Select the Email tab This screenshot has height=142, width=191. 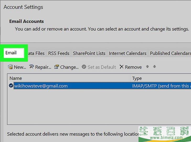tap(14, 53)
